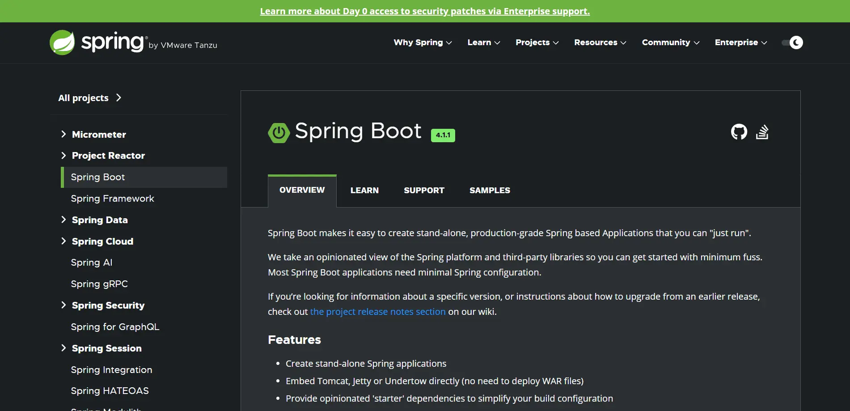Switch to the SUPPORT tab
This screenshot has width=850, height=411.
424,191
